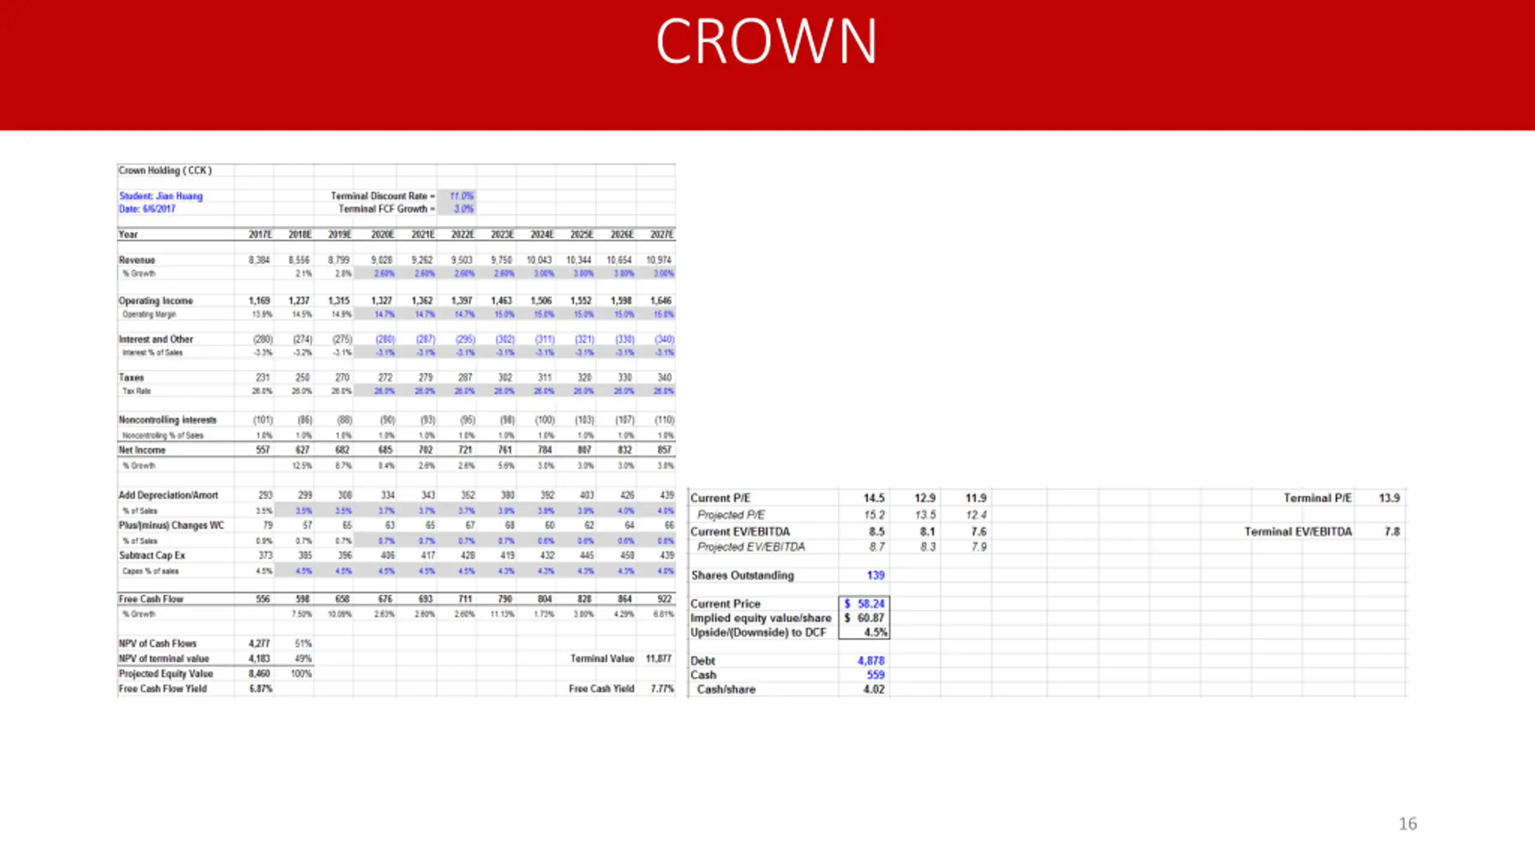Click 'Shares Outstanding' label
The height and width of the screenshot is (863, 1535).
click(742, 575)
